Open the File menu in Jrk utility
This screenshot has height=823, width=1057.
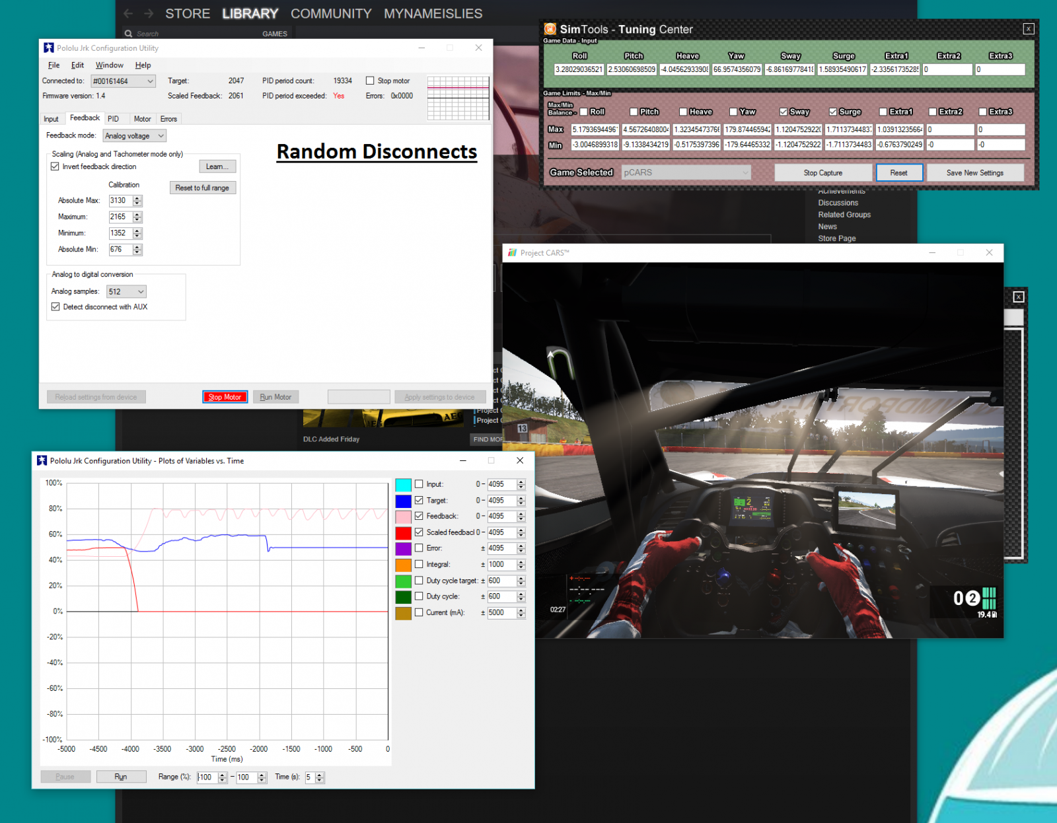[x=54, y=65]
